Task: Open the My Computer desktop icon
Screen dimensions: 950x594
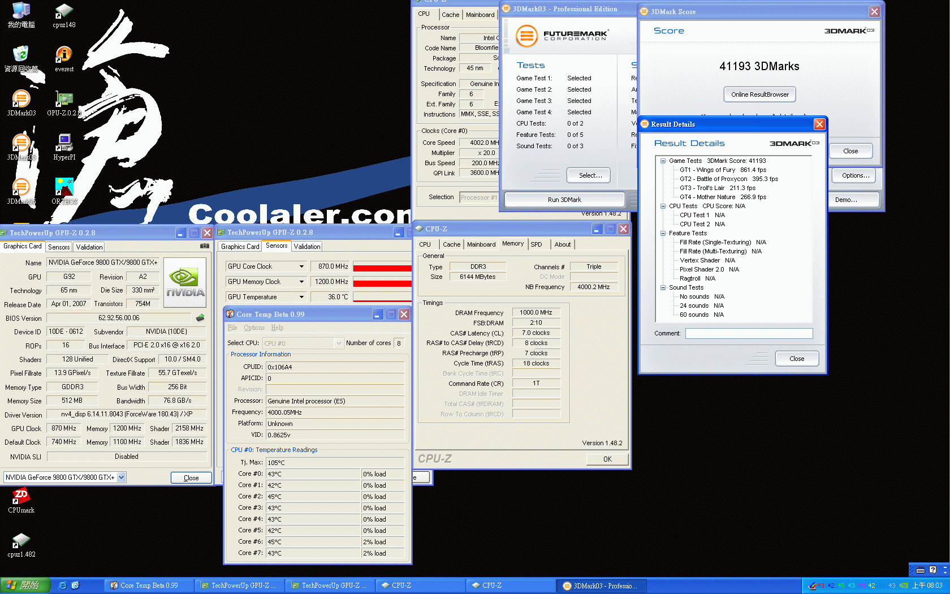Action: [21, 15]
